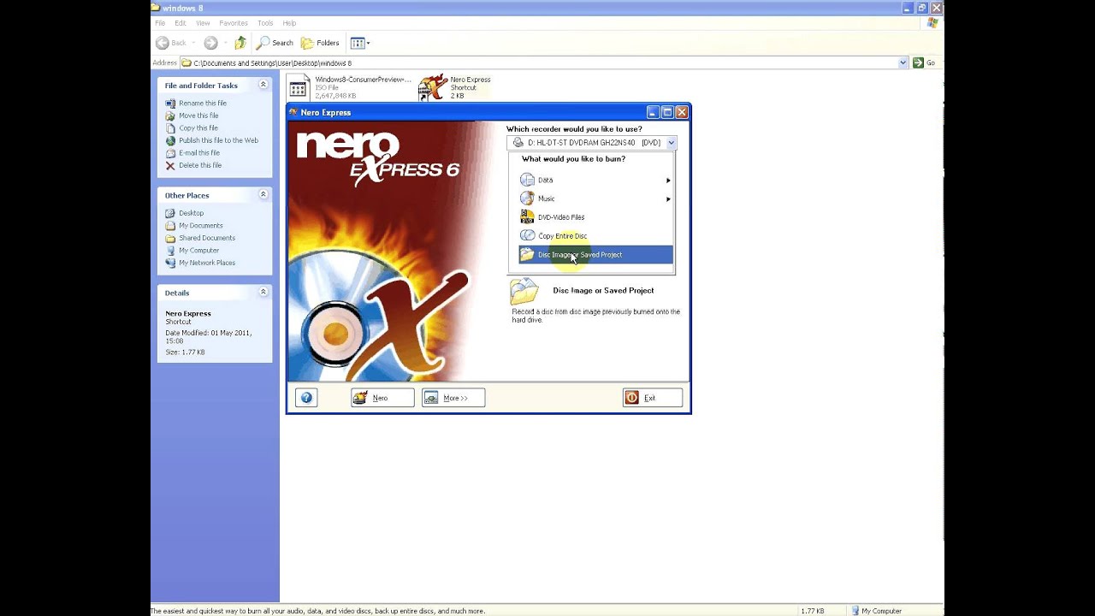Select Windows8-ConsumerPreview ISO file
The width and height of the screenshot is (1095, 616).
(x=349, y=87)
